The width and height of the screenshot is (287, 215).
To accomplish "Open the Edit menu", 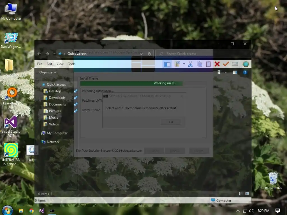I will [x=49, y=64].
